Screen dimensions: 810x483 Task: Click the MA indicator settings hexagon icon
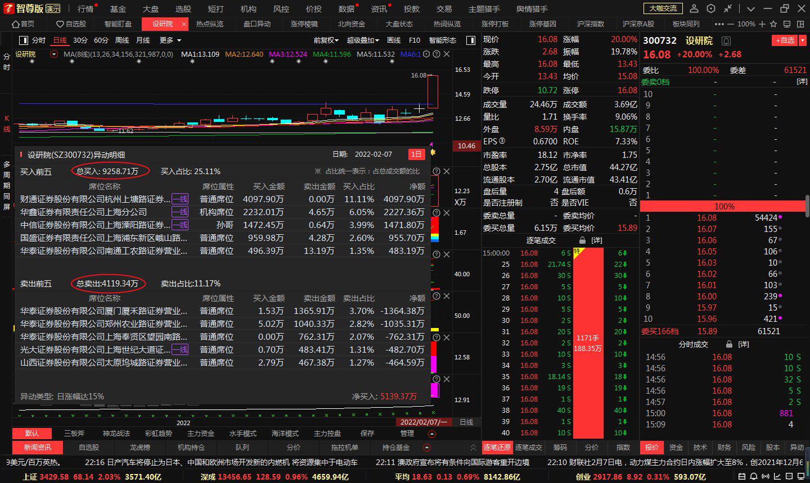[x=426, y=54]
